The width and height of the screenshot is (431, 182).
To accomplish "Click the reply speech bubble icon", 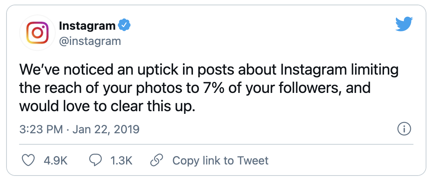I will (95, 160).
